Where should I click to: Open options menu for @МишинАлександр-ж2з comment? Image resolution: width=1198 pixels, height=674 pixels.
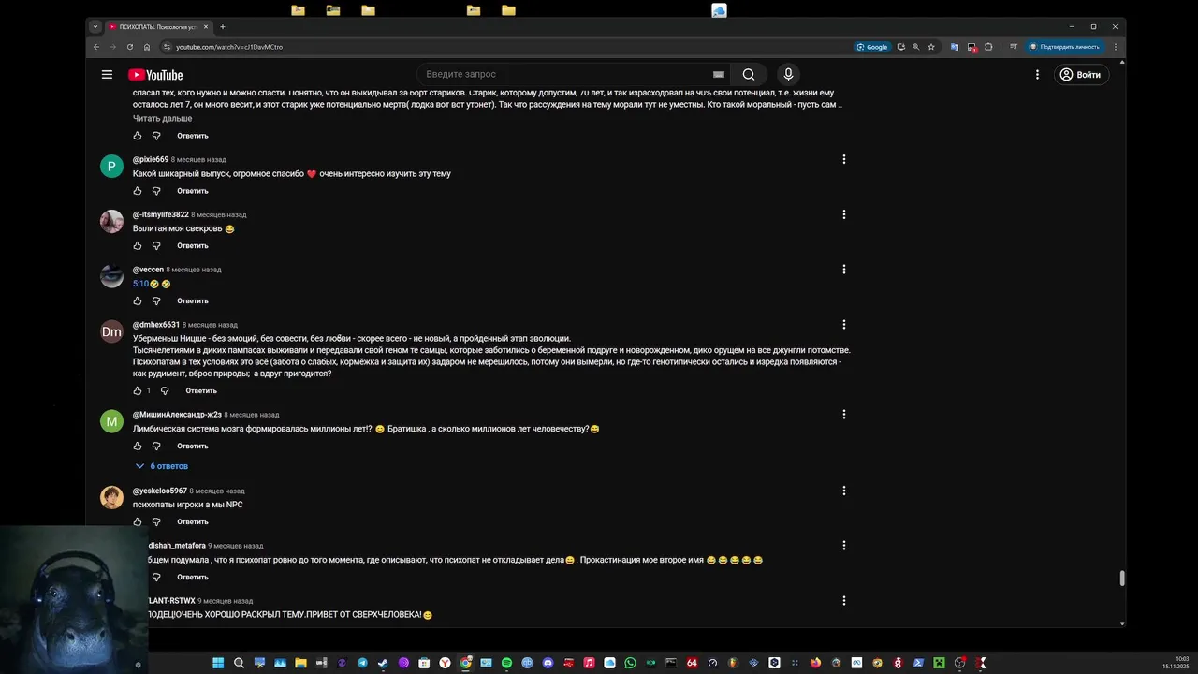(x=843, y=415)
